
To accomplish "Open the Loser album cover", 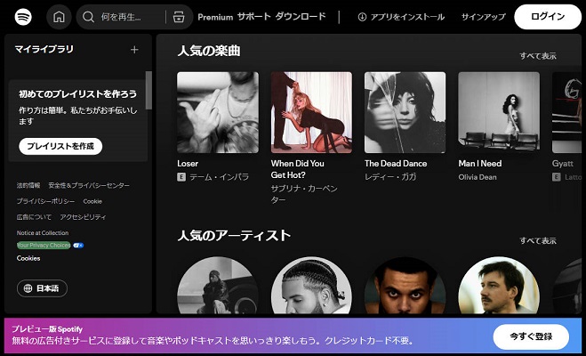I will point(218,112).
